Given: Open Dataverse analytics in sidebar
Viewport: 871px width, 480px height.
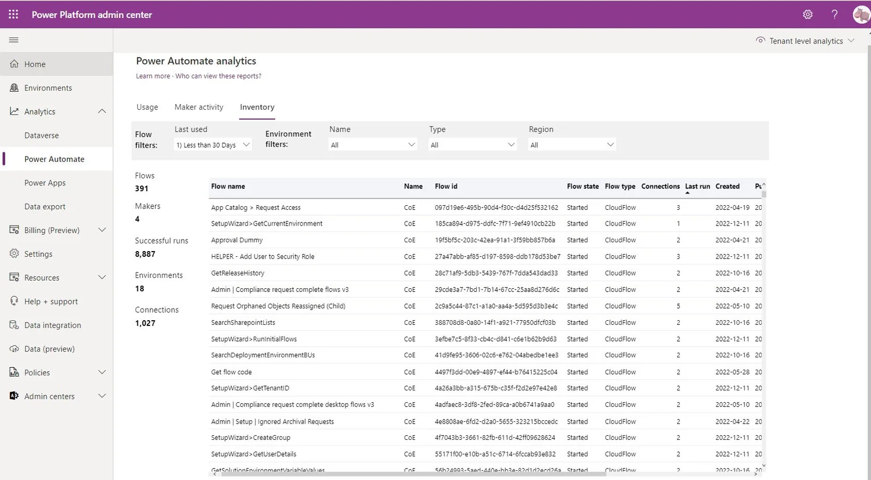Looking at the screenshot, I should point(42,135).
